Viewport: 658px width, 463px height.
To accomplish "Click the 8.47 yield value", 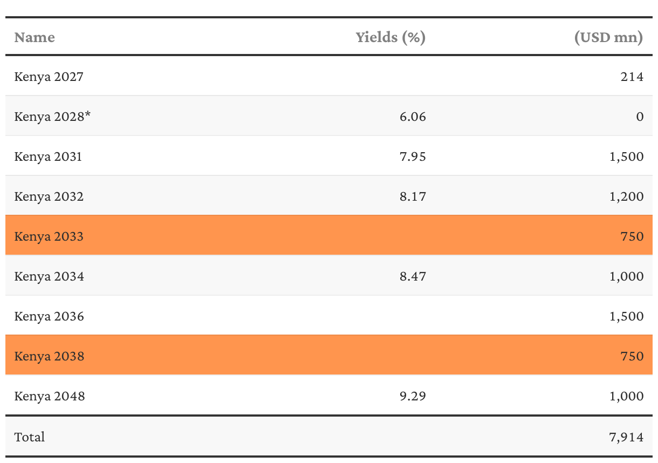I will [413, 276].
